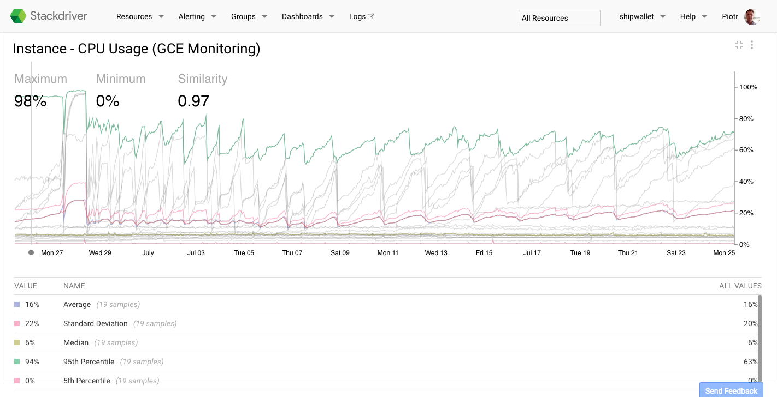
Task: Click the VALUE column header
Action: (x=26, y=286)
